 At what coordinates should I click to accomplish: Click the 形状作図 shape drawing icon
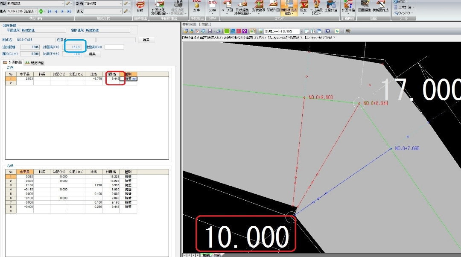[273, 6]
